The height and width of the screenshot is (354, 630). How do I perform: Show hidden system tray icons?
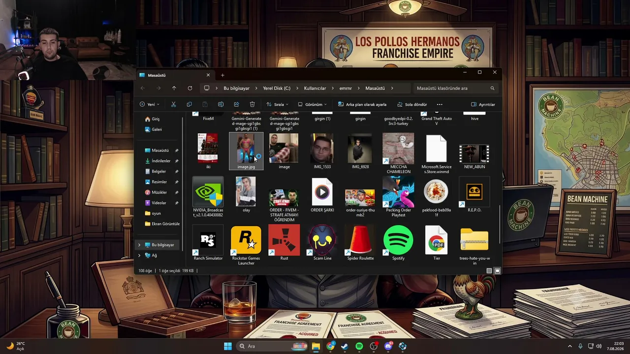tap(570, 346)
